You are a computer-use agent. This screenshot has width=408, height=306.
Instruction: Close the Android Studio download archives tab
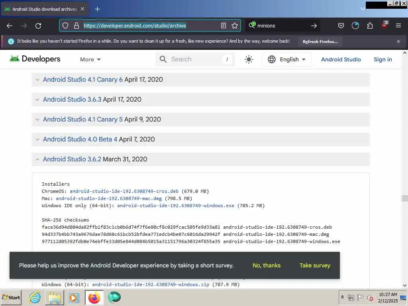(82, 9)
